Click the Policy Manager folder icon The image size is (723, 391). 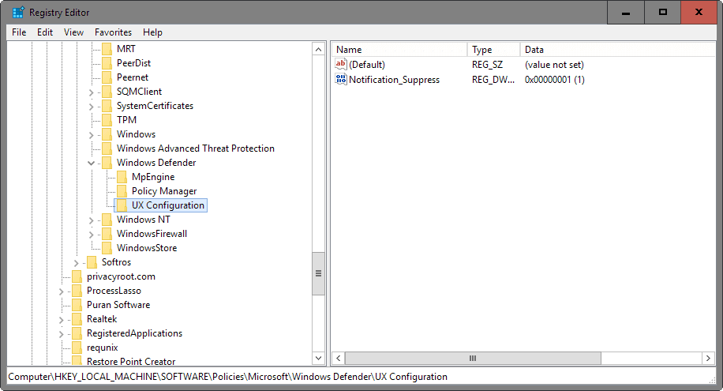pyautogui.click(x=122, y=191)
